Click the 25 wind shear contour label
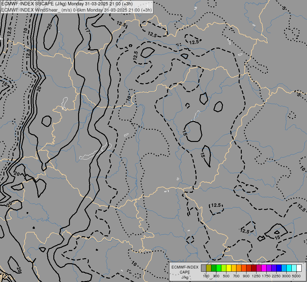Image resolution: width=307 pixels, height=282 pixels. [x=50, y=26]
